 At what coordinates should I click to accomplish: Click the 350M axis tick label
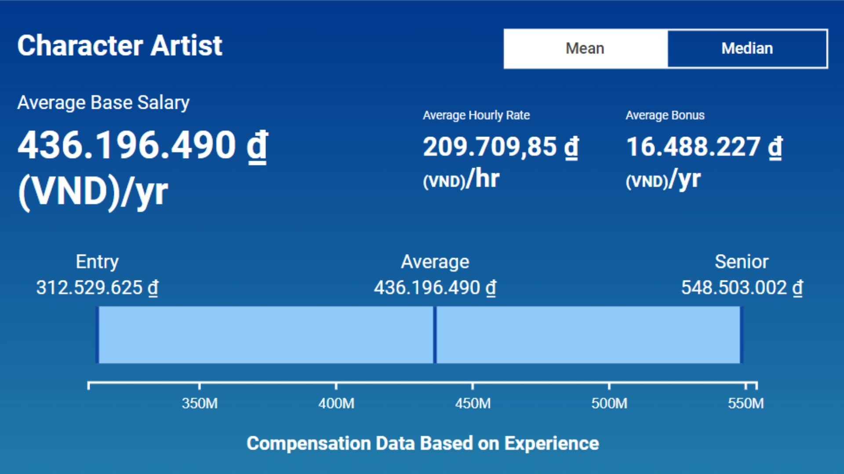point(200,403)
